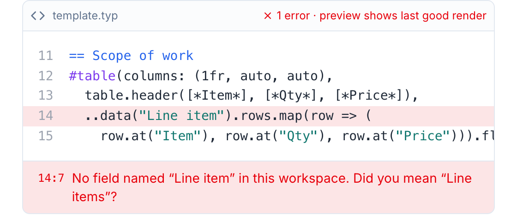Viewport: 517px width, 215px height.
Task: Click line number 11 in gutter
Action: pyautogui.click(x=46, y=56)
